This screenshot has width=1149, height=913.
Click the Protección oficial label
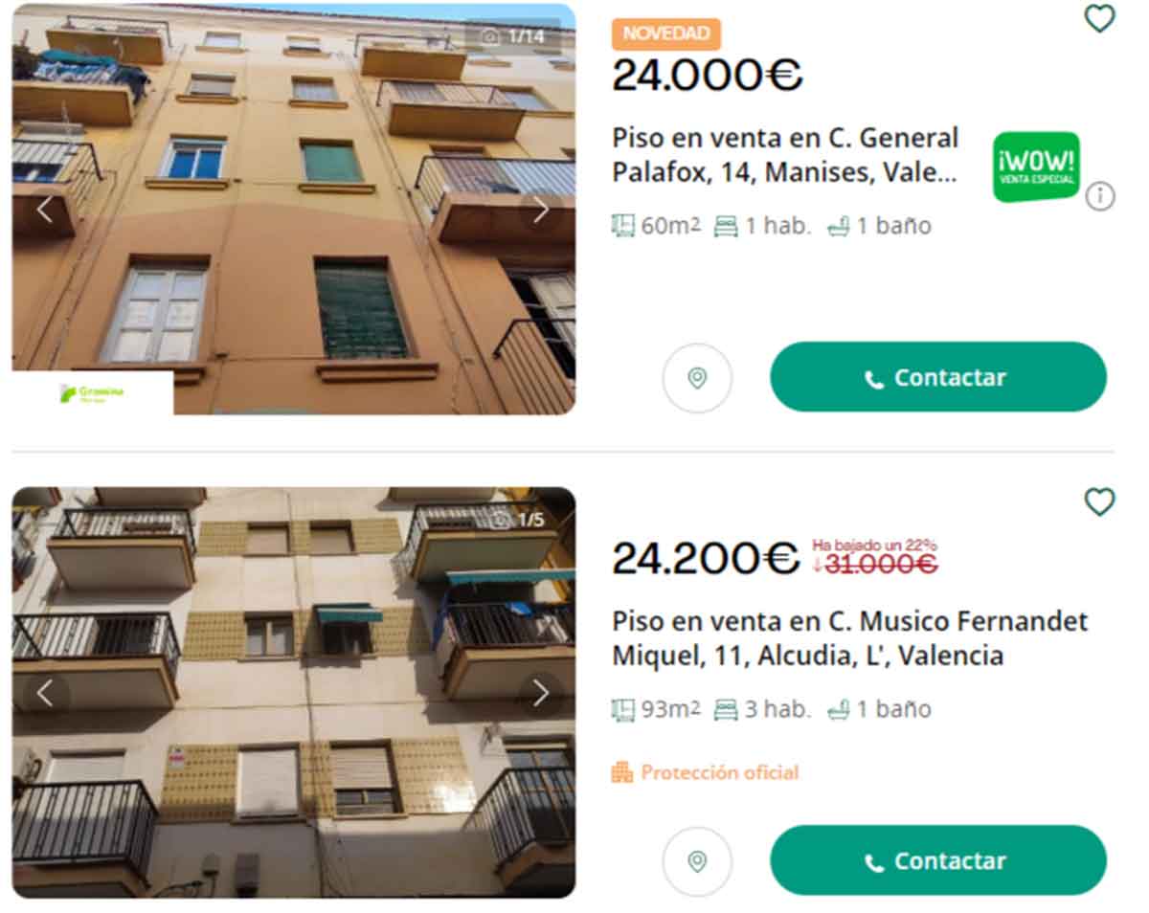coord(706,772)
